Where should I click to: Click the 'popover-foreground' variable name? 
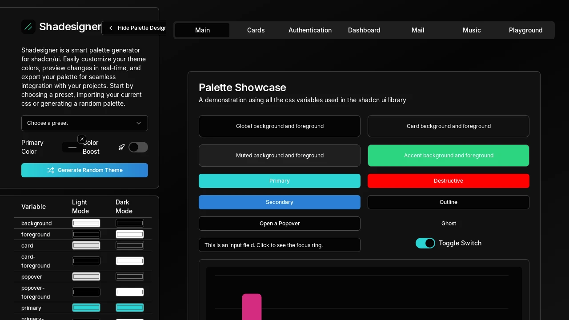(36, 292)
